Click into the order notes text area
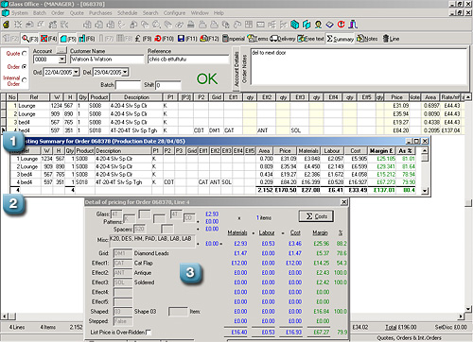Screen dimensions: 473x342 (x=359, y=66)
